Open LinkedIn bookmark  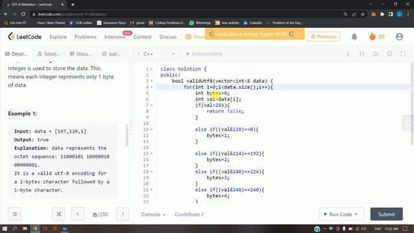tap(253, 23)
